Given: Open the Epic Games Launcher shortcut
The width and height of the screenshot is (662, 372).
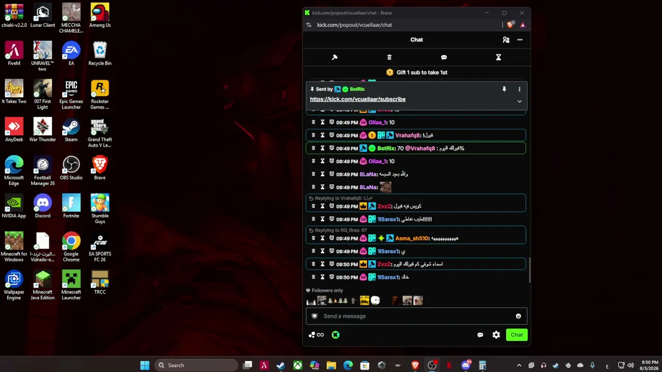Looking at the screenshot, I should coord(71,96).
